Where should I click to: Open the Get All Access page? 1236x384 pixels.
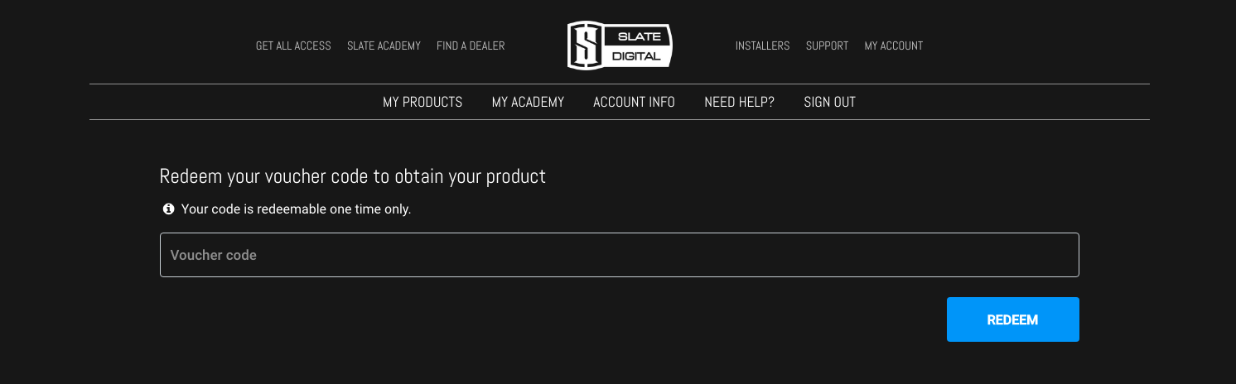coord(293,46)
